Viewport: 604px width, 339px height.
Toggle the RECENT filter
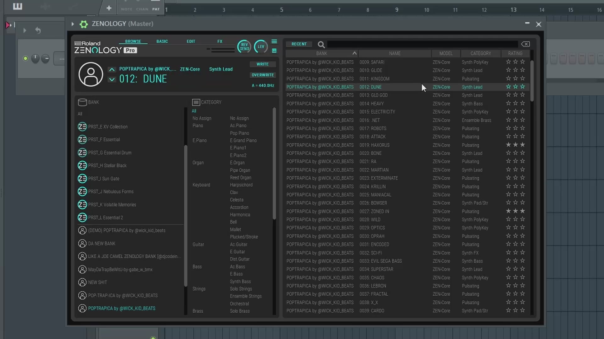(x=299, y=44)
